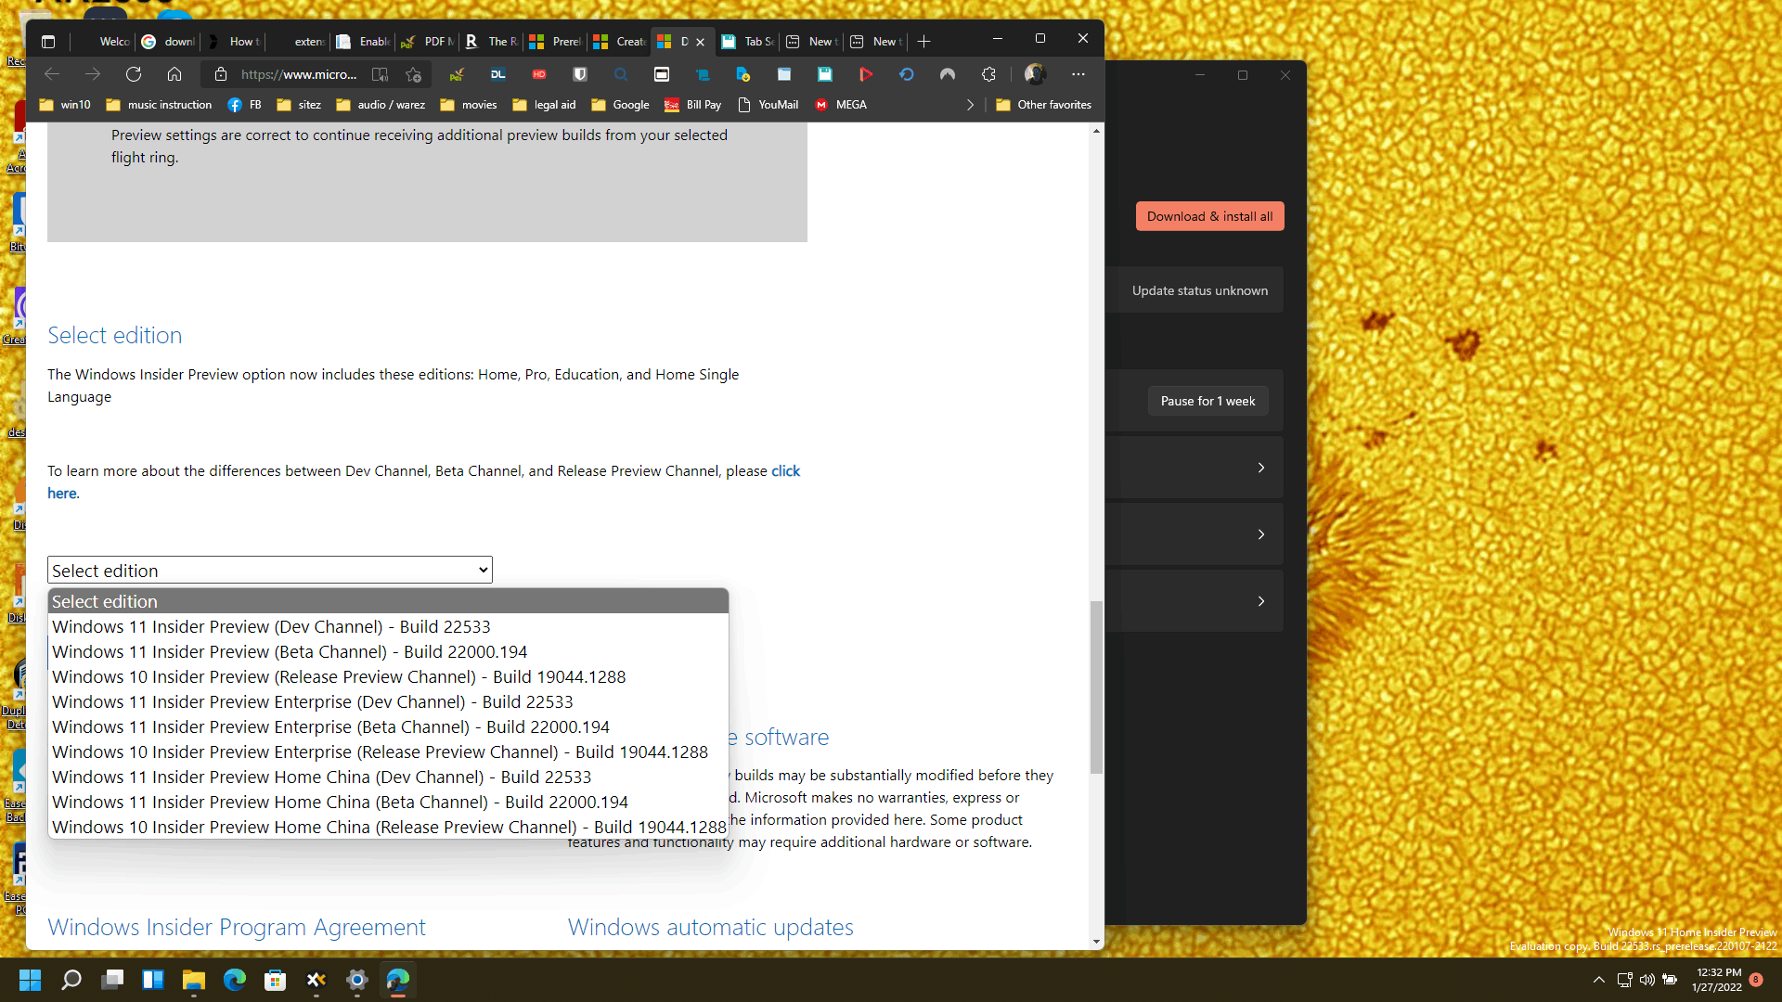1782x1002 pixels.
Task: Go back one page in Edge
Action: coord(52,74)
